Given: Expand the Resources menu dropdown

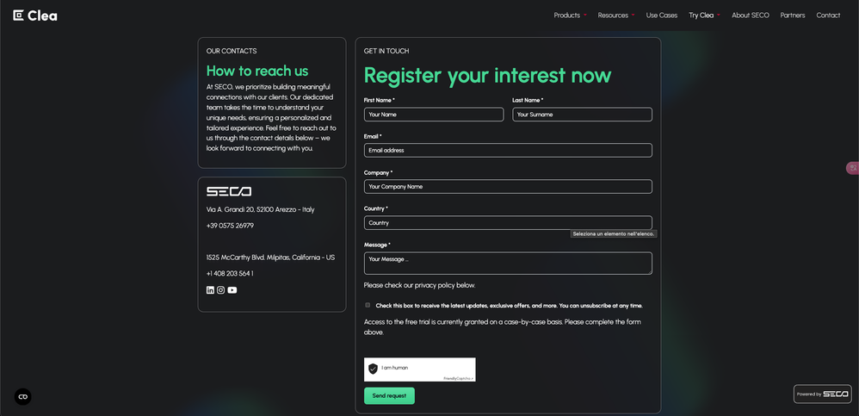Looking at the screenshot, I should 616,16.
